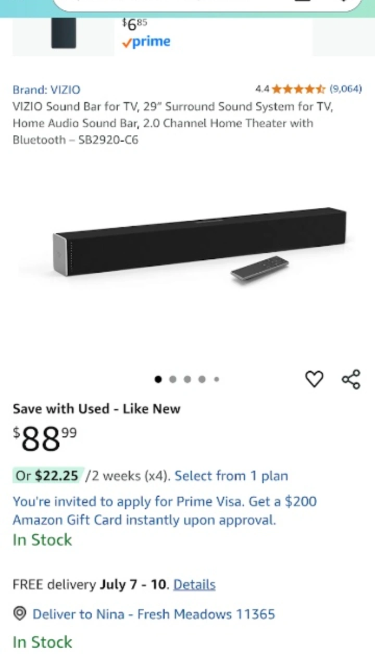Change Deliver to Nina address
The width and height of the screenshot is (375, 655).
coord(154,614)
